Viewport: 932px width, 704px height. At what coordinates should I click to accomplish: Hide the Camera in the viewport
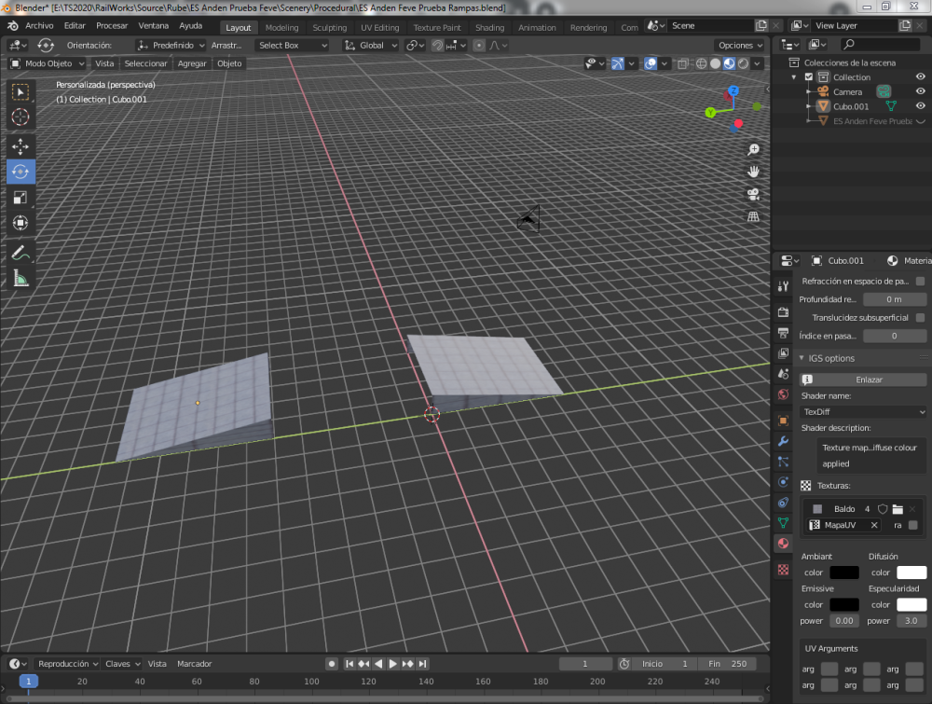(922, 90)
